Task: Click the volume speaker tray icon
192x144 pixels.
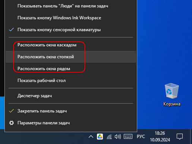Action: coord(118,137)
